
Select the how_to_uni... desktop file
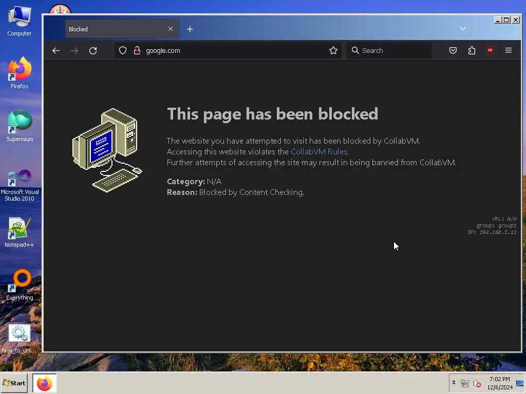point(19,339)
